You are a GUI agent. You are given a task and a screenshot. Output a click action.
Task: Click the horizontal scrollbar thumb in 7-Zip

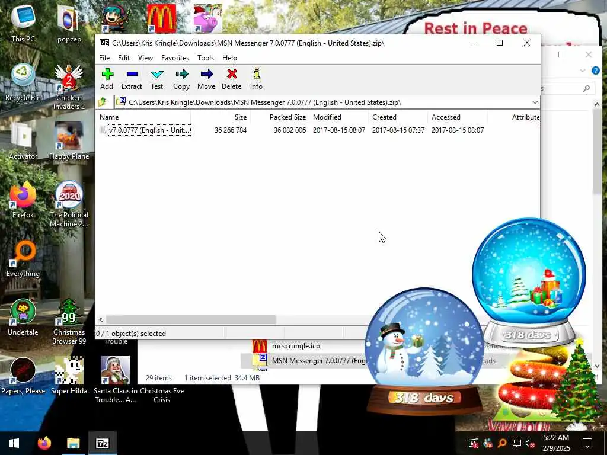[x=191, y=319]
